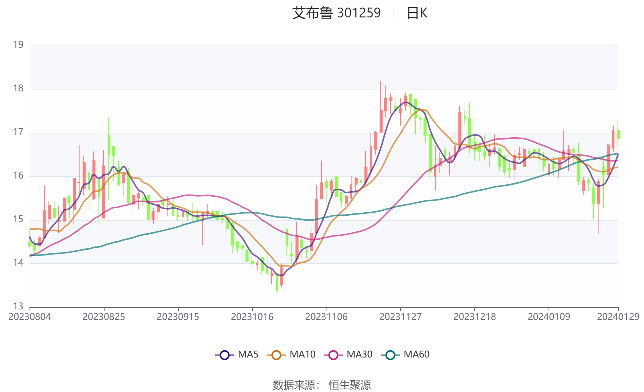Screen dimensions: 644x392
Task: Toggle the MA10 legend marker
Action: (x=276, y=355)
